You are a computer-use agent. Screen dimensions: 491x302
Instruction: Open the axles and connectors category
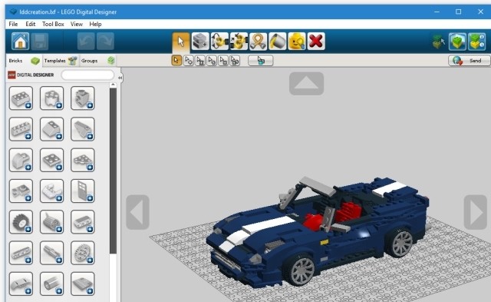tap(51, 253)
